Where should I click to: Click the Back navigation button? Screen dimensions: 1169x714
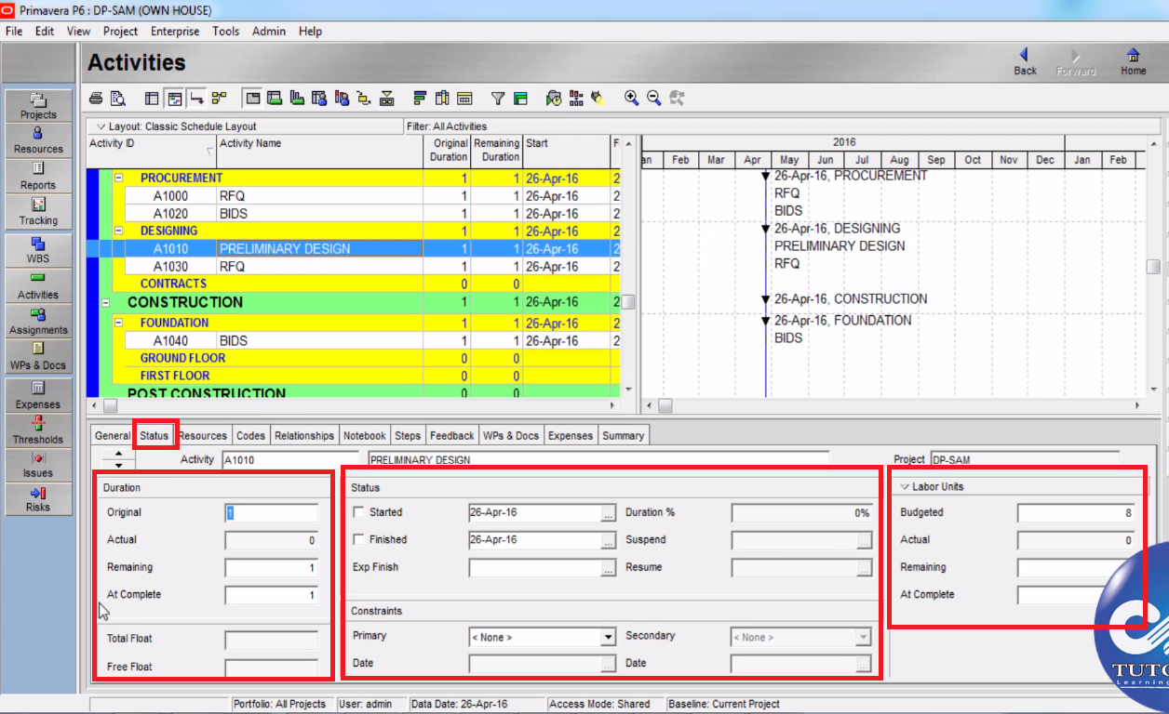(x=1025, y=61)
